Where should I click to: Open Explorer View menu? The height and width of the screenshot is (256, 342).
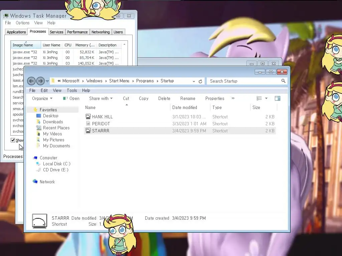(57, 90)
